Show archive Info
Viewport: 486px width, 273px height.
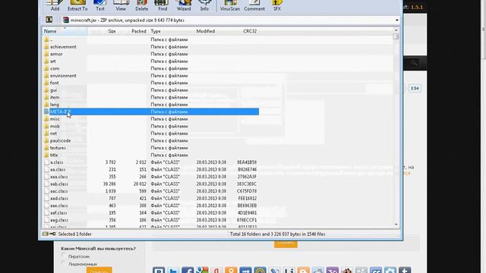204,5
